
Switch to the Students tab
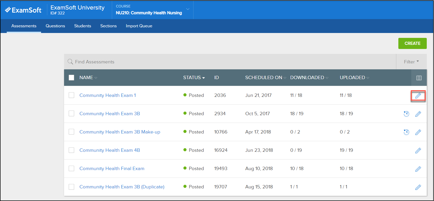(x=83, y=26)
